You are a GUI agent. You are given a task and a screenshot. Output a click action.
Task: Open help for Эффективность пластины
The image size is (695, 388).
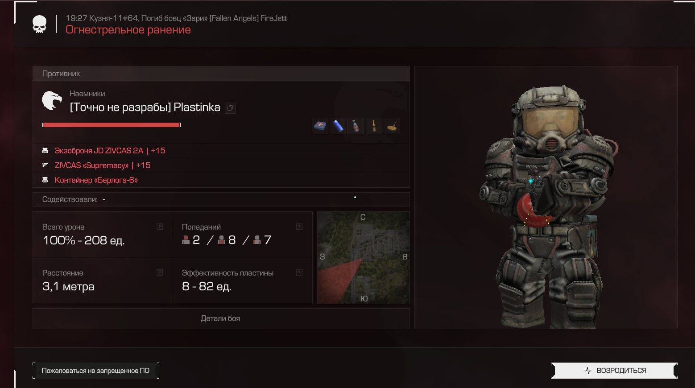coord(299,272)
